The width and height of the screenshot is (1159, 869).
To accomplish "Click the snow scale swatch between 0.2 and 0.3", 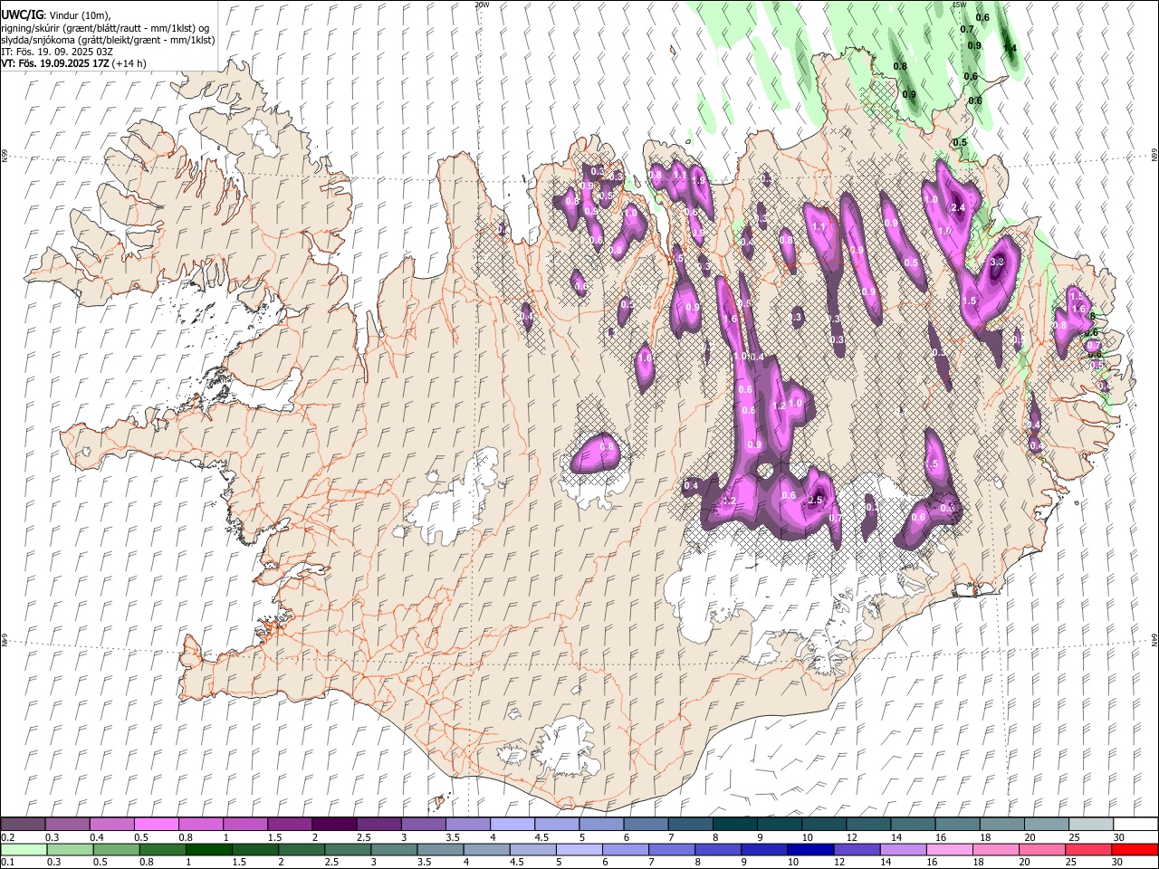I will [24, 824].
